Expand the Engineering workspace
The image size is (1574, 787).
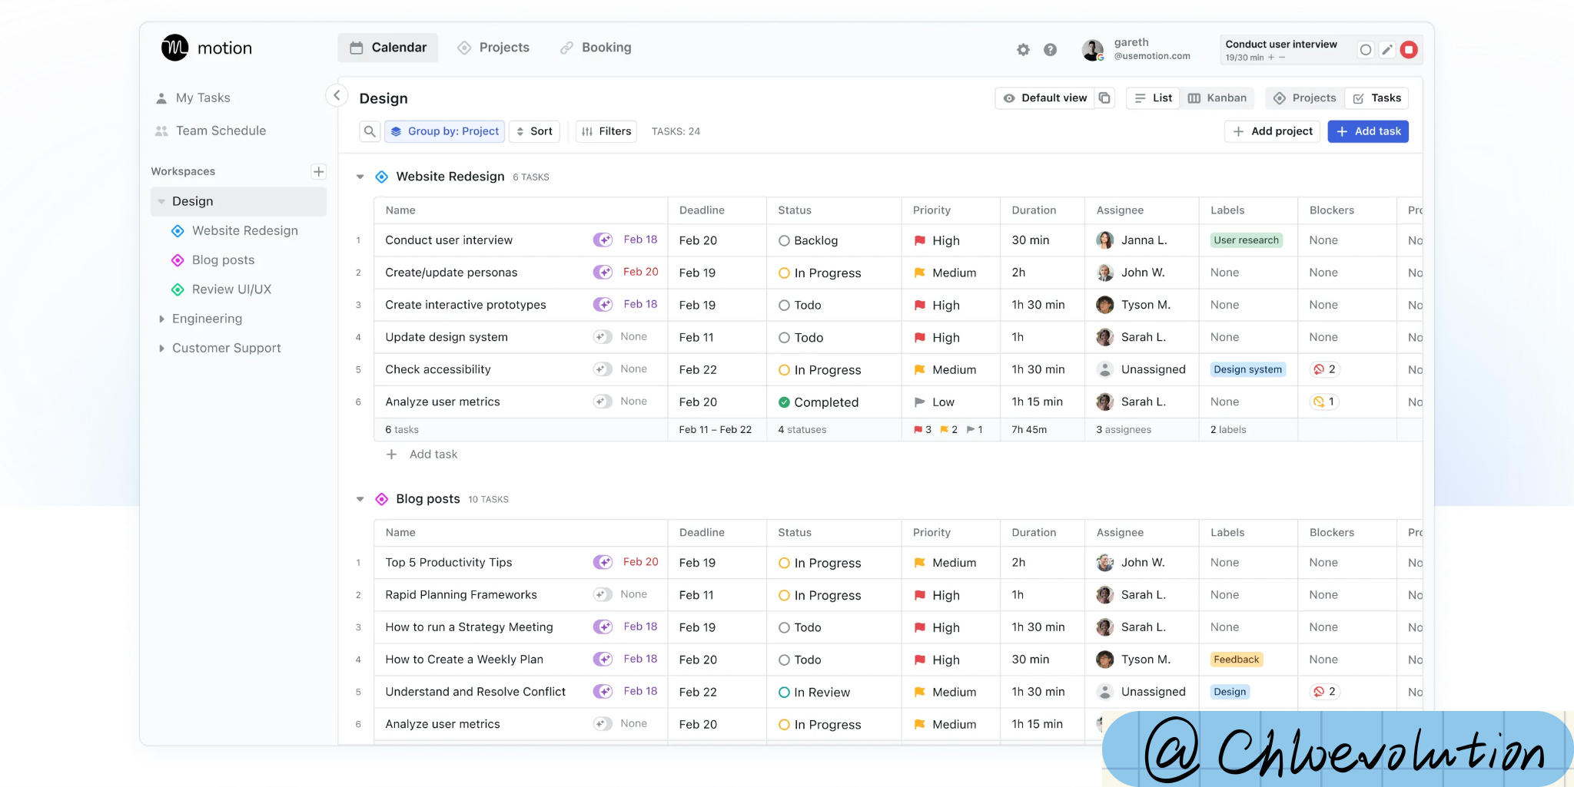coord(161,319)
